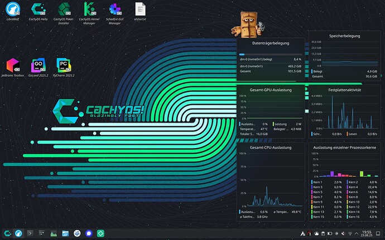This screenshot has width=385, height=240.
Task: Open blue chat bubble app in taskbar
Action: click(x=89, y=233)
